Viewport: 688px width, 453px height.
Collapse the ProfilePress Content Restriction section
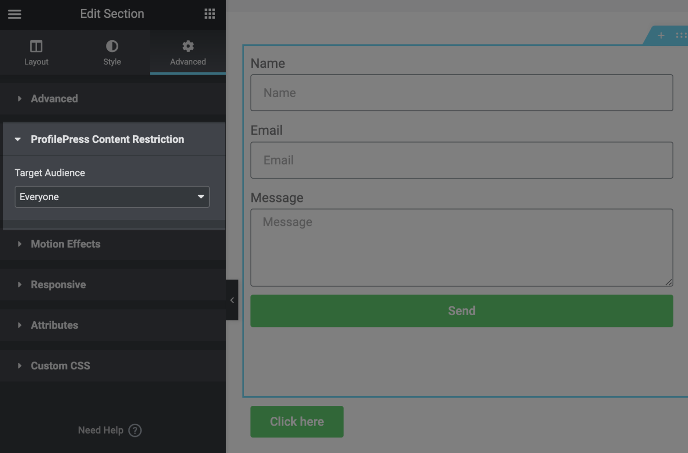point(17,139)
